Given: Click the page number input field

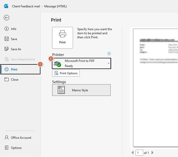Looking at the screenshot, I should [139, 153].
